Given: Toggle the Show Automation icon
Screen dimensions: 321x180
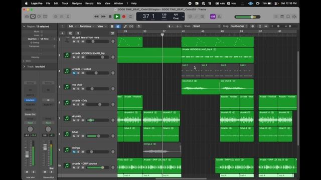Looking at the screenshot, I should 125,26.
